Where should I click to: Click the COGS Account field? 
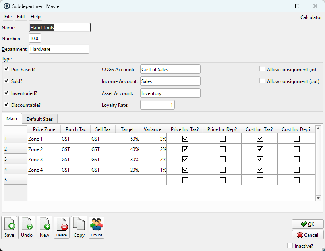click(x=170, y=69)
